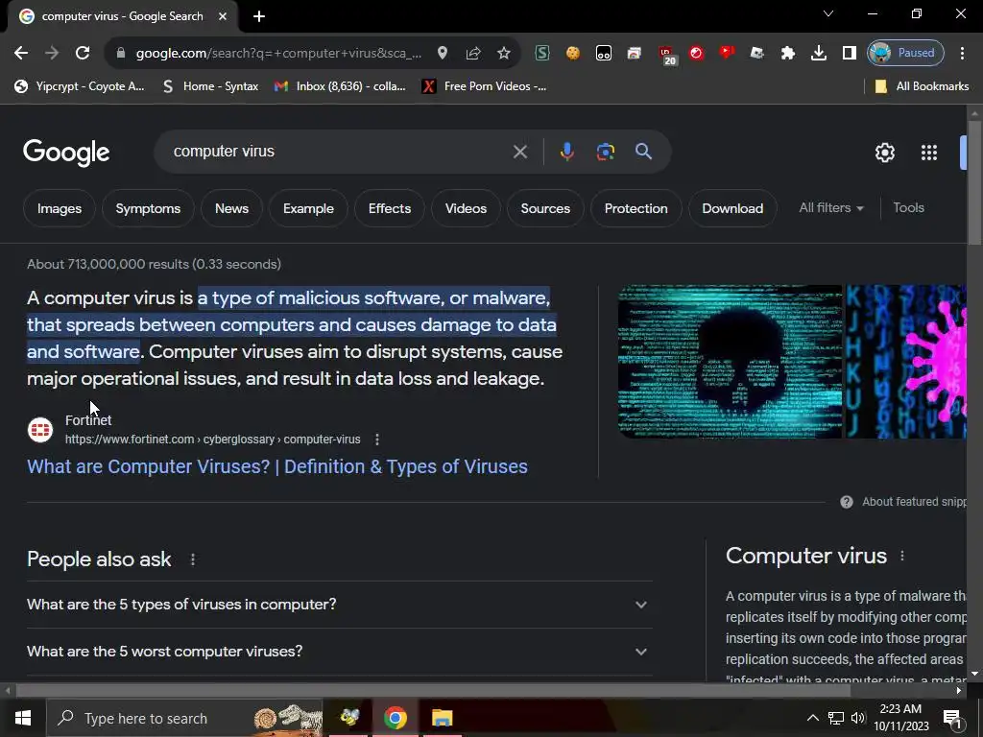Screen dimensions: 983x737
Task: Select the Sources filter chip
Action: pyautogui.click(x=545, y=208)
